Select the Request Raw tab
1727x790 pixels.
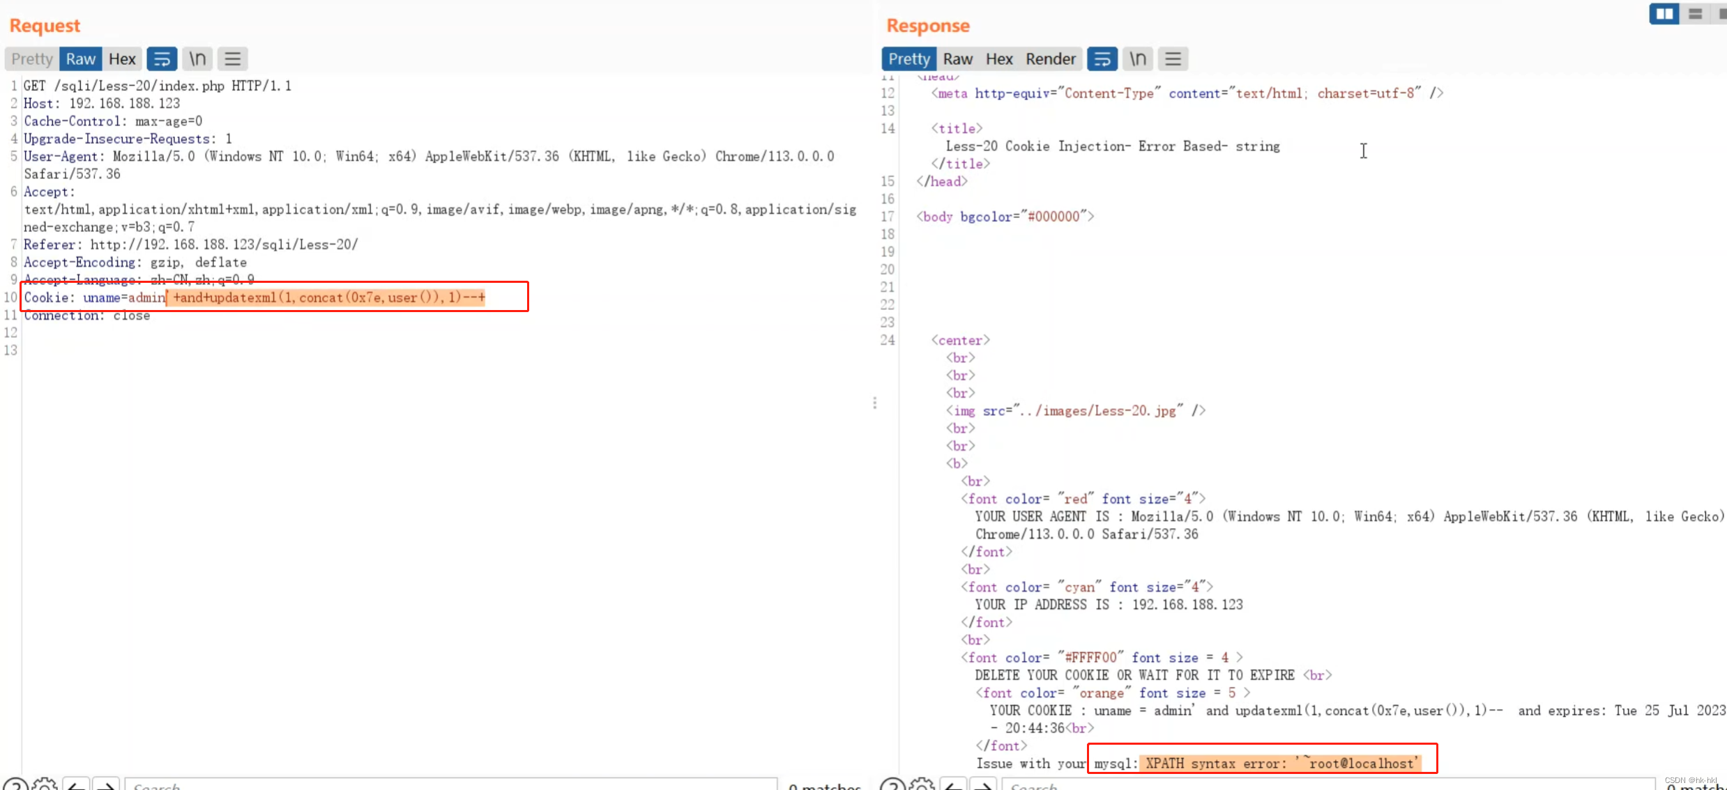81,59
